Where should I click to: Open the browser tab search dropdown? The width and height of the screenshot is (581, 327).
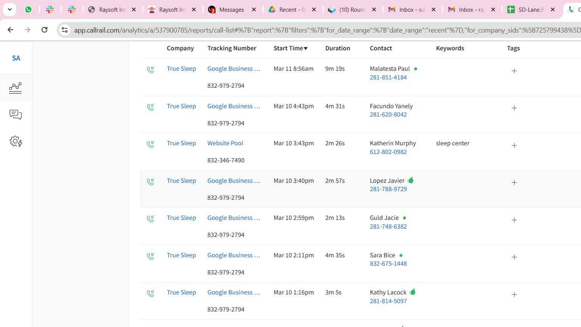[x=9, y=9]
